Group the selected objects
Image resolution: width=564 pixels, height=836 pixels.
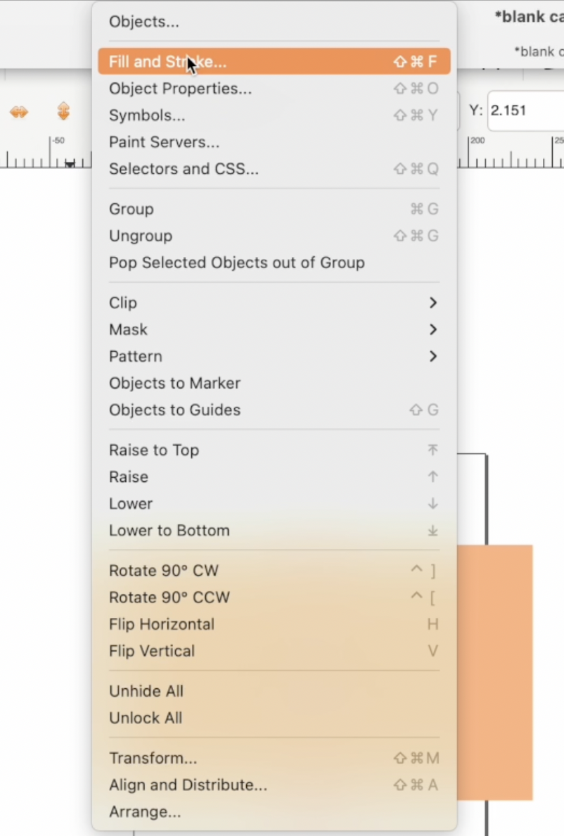132,209
